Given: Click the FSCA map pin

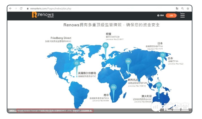Looking at the screenshot, I should (113, 87).
